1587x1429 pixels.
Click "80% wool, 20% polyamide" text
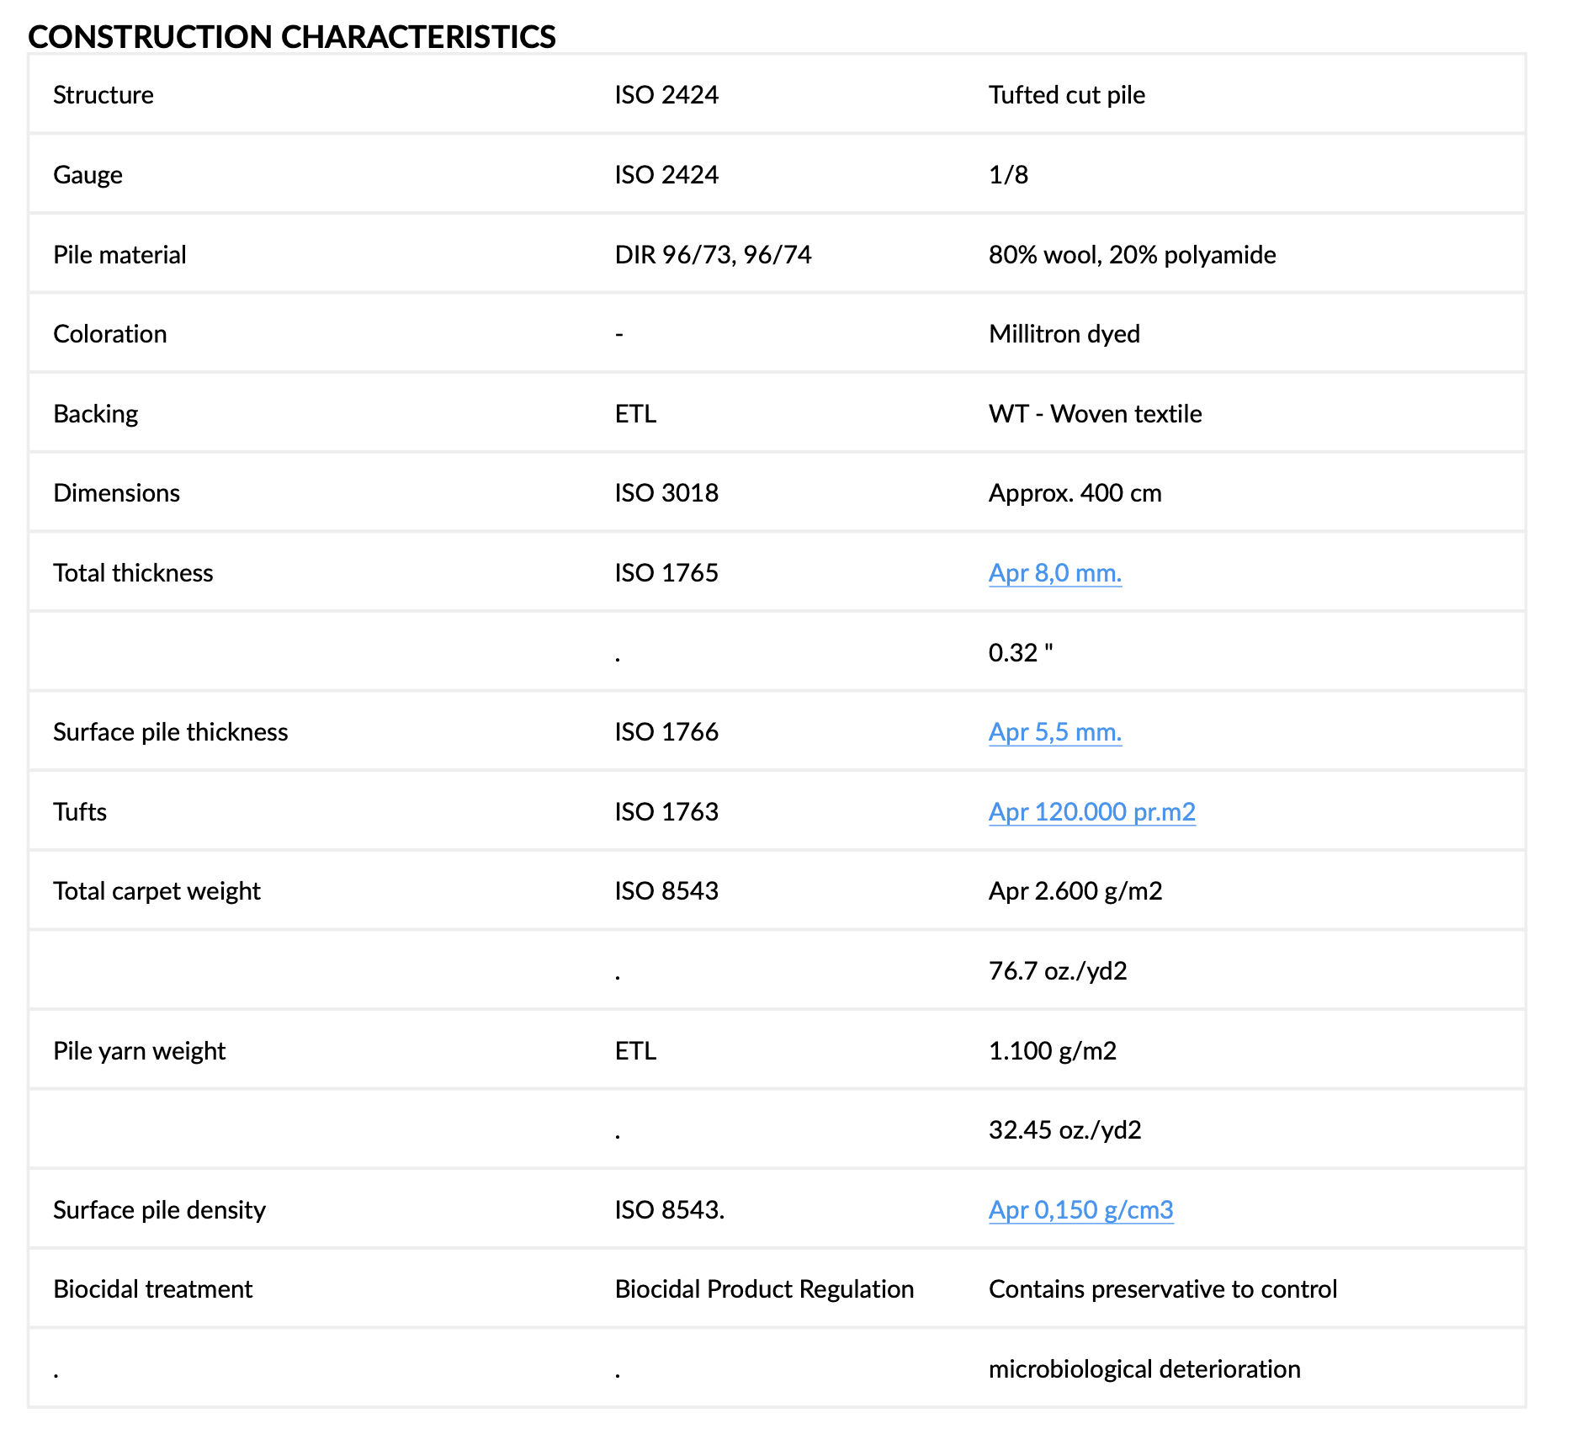1132,255
